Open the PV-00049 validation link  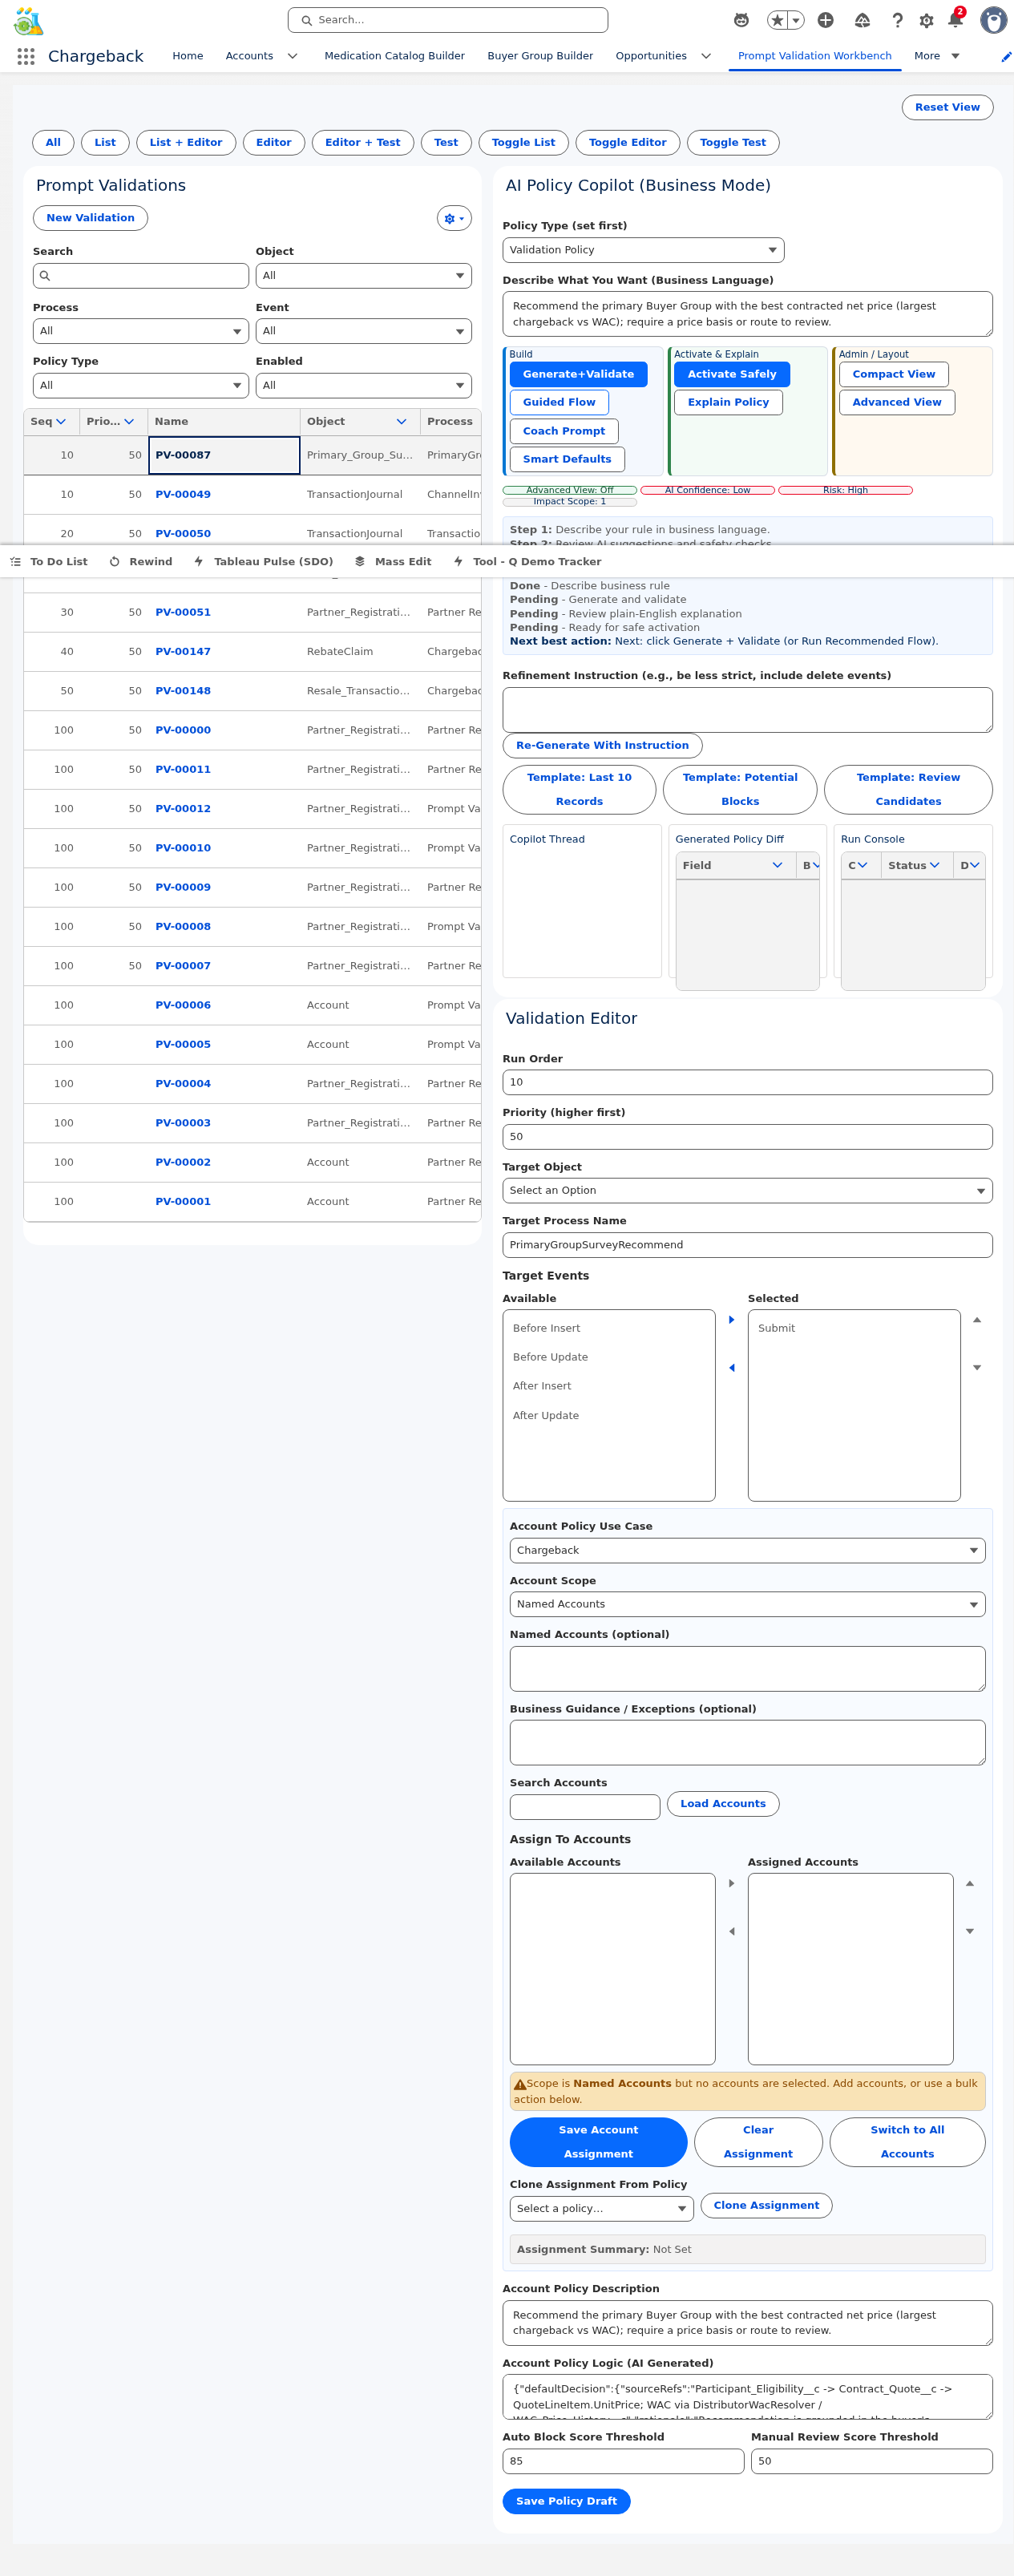click(183, 495)
